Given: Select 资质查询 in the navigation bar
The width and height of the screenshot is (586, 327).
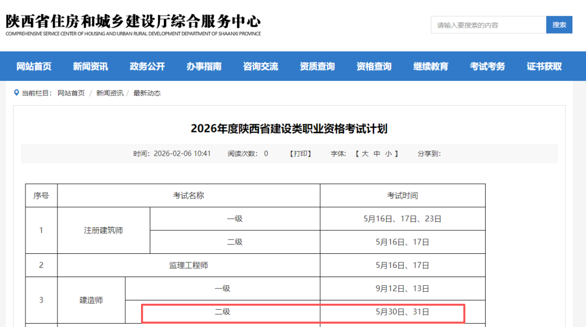Looking at the screenshot, I should 317,67.
